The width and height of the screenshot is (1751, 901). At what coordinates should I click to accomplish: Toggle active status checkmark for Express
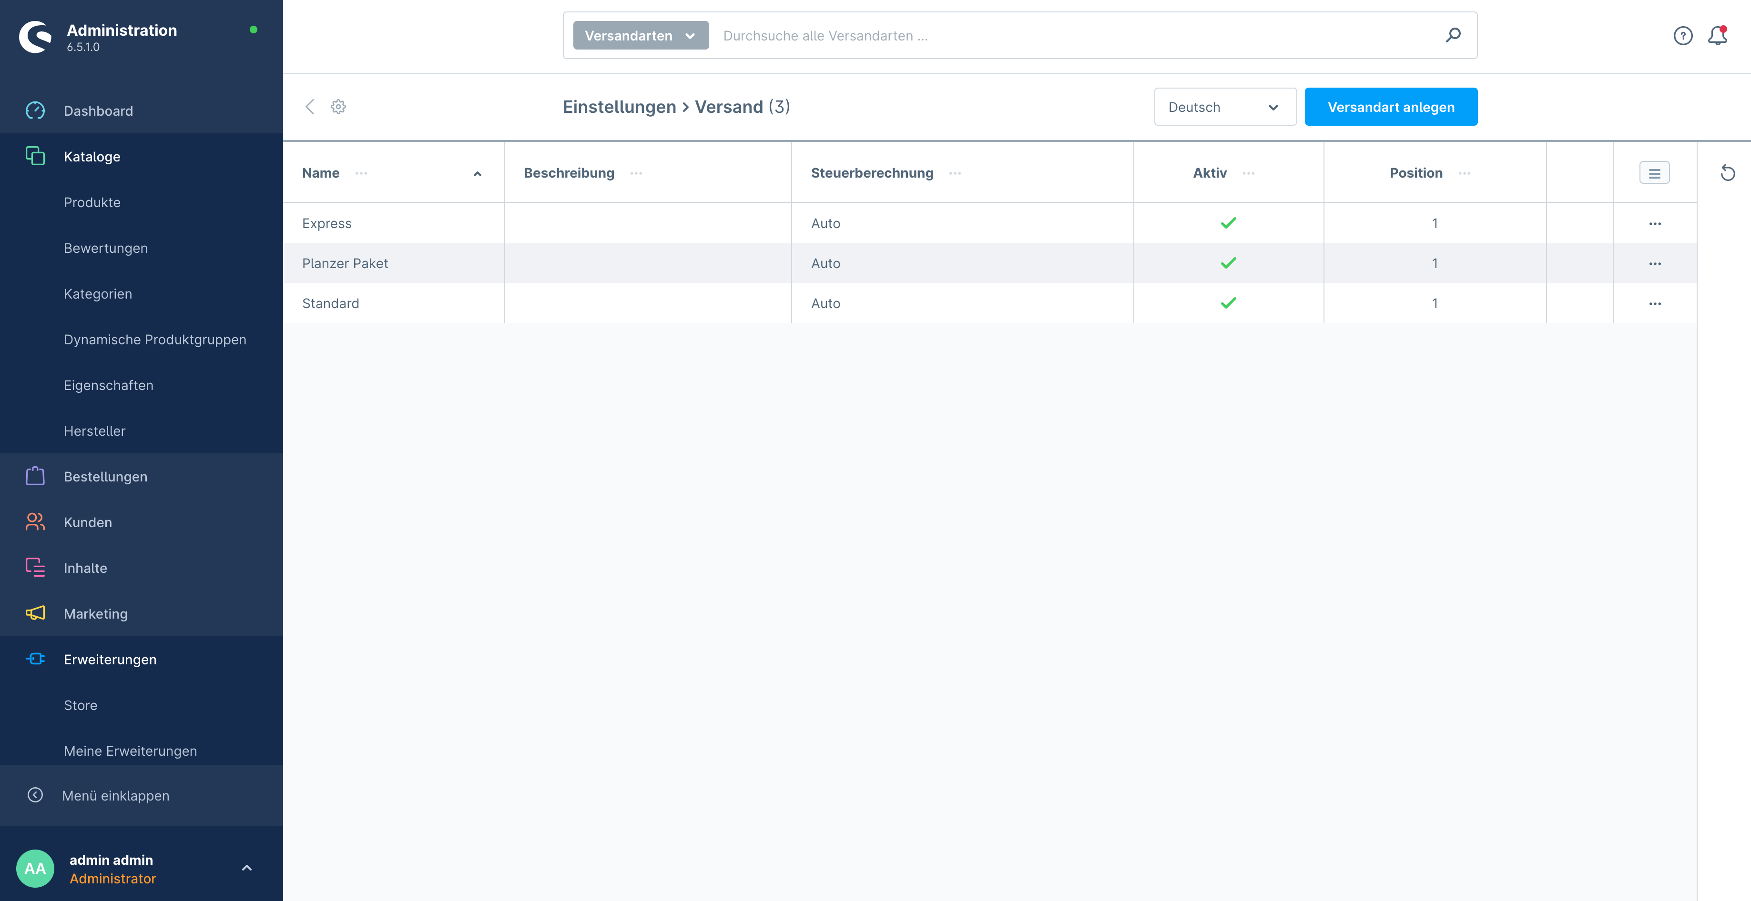coord(1228,223)
